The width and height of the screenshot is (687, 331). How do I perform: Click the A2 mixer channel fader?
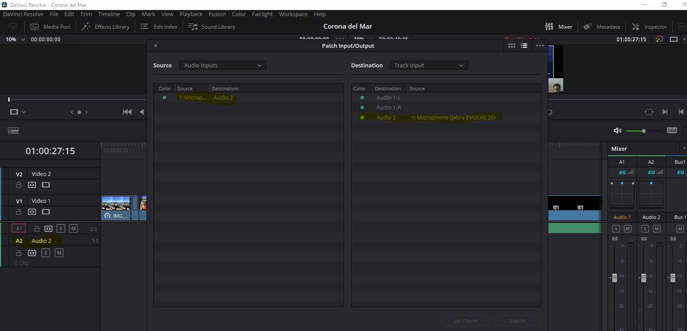(644, 277)
